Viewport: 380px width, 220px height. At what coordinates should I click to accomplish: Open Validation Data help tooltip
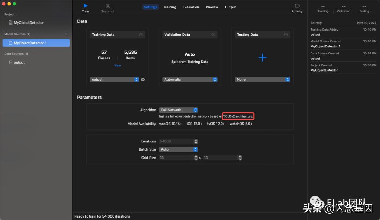tap(213, 34)
